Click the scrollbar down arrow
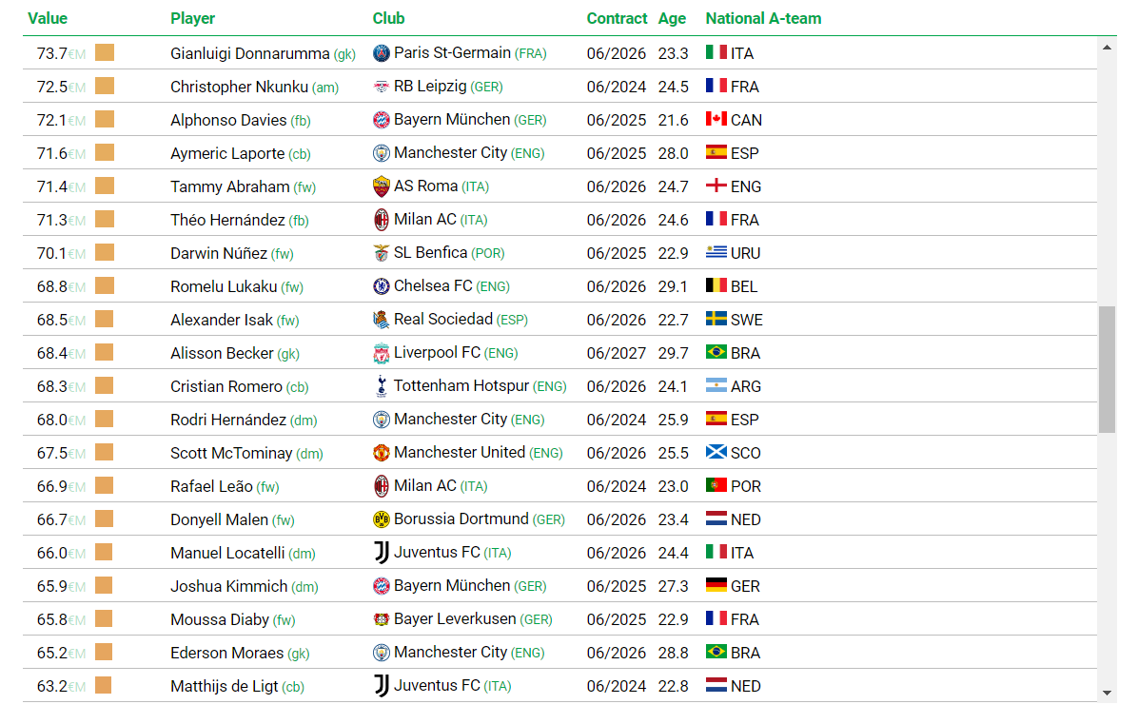The image size is (1138, 724). pyautogui.click(x=1107, y=693)
